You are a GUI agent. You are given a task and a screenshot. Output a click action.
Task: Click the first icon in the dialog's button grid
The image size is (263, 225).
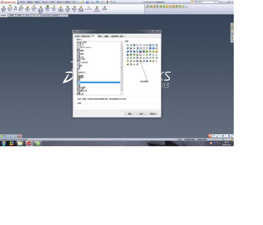(x=128, y=45)
